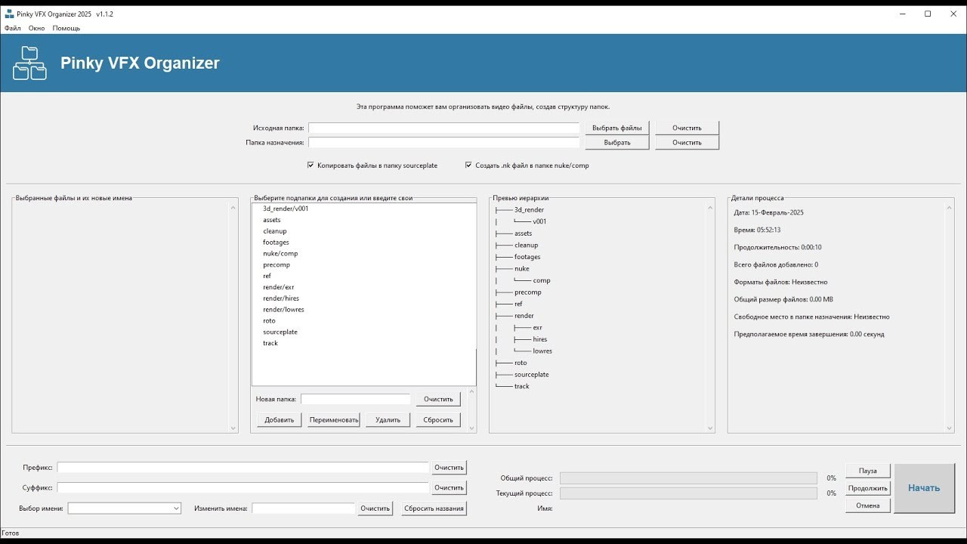Open the Файл menu
967x544 pixels.
[13, 28]
